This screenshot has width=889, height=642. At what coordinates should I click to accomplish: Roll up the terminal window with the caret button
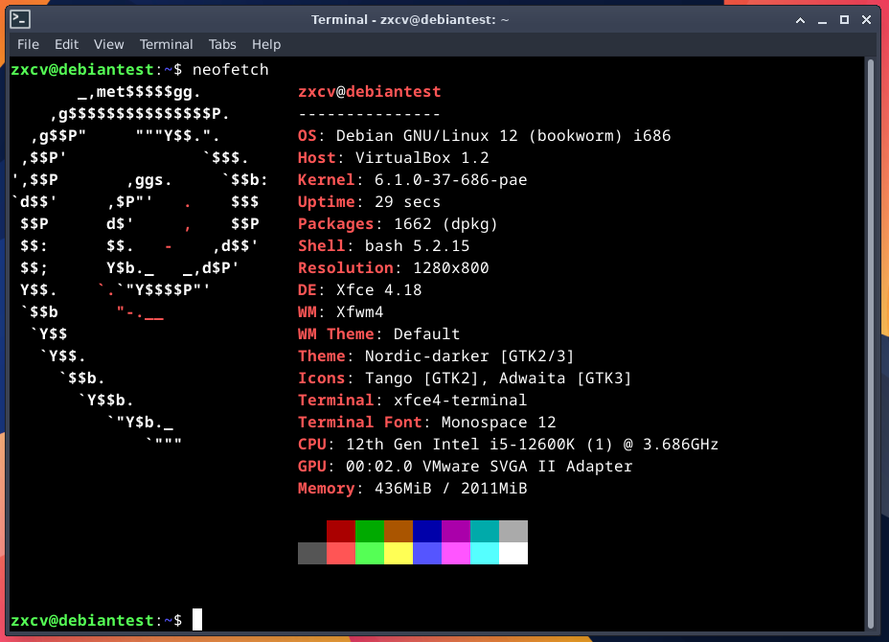click(x=800, y=20)
